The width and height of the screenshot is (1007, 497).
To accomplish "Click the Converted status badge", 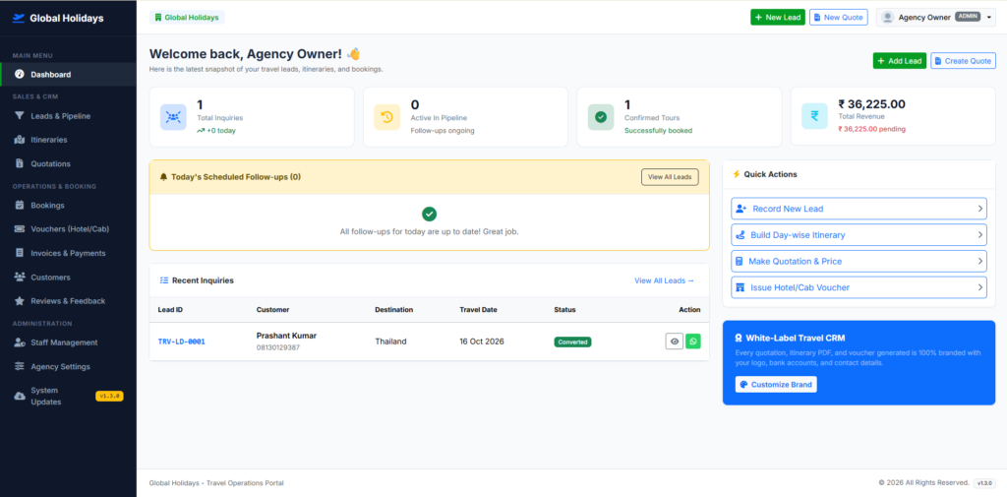I will point(572,342).
